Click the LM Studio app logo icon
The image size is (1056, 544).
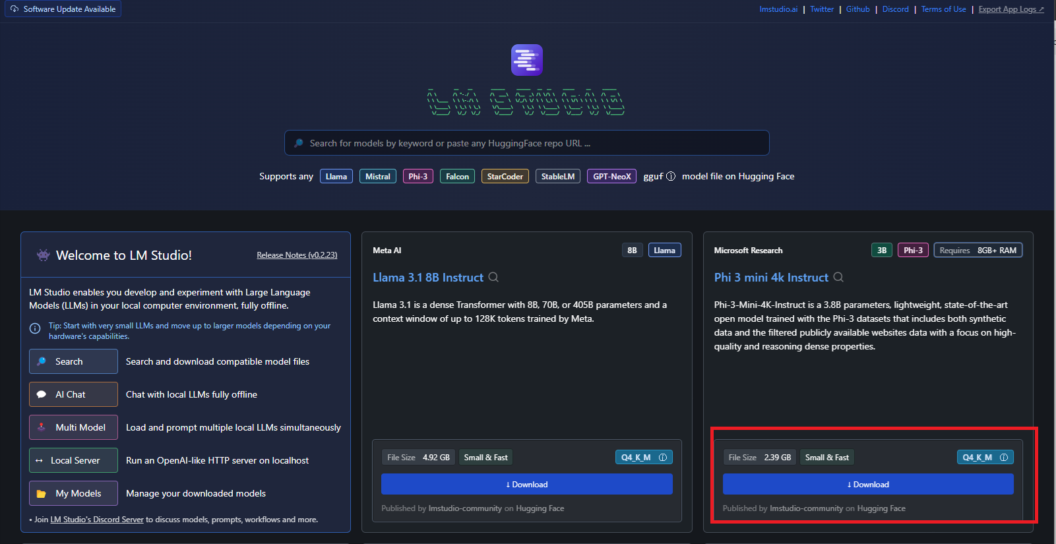click(527, 60)
